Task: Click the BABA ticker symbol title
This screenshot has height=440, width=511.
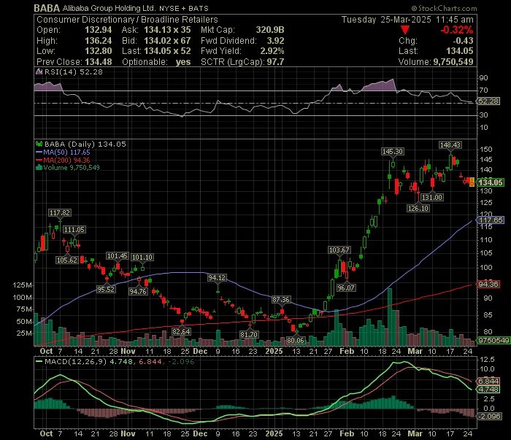Action: (47, 8)
